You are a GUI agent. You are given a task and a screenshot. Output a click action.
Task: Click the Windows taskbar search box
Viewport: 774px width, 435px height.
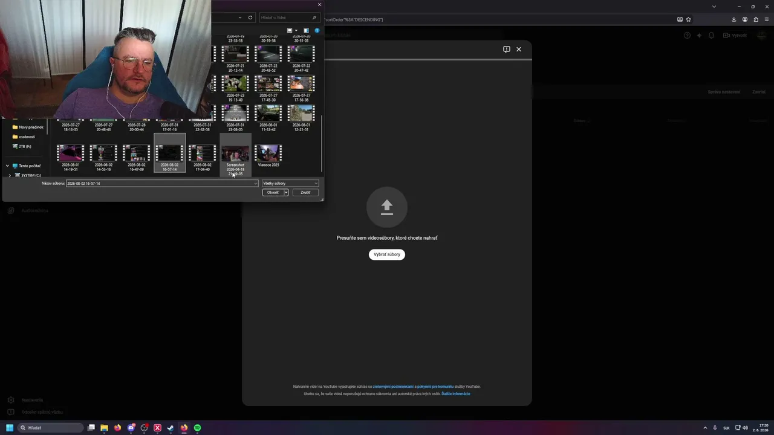click(x=50, y=428)
